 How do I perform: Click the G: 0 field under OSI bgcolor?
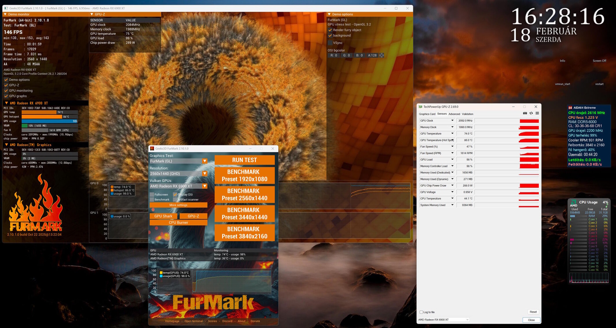point(346,56)
